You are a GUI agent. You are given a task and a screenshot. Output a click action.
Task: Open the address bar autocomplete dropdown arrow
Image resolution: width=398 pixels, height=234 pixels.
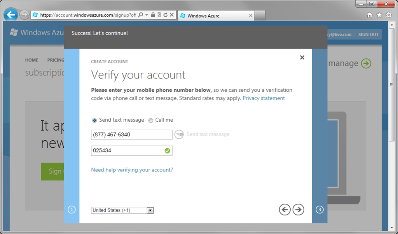(x=147, y=15)
